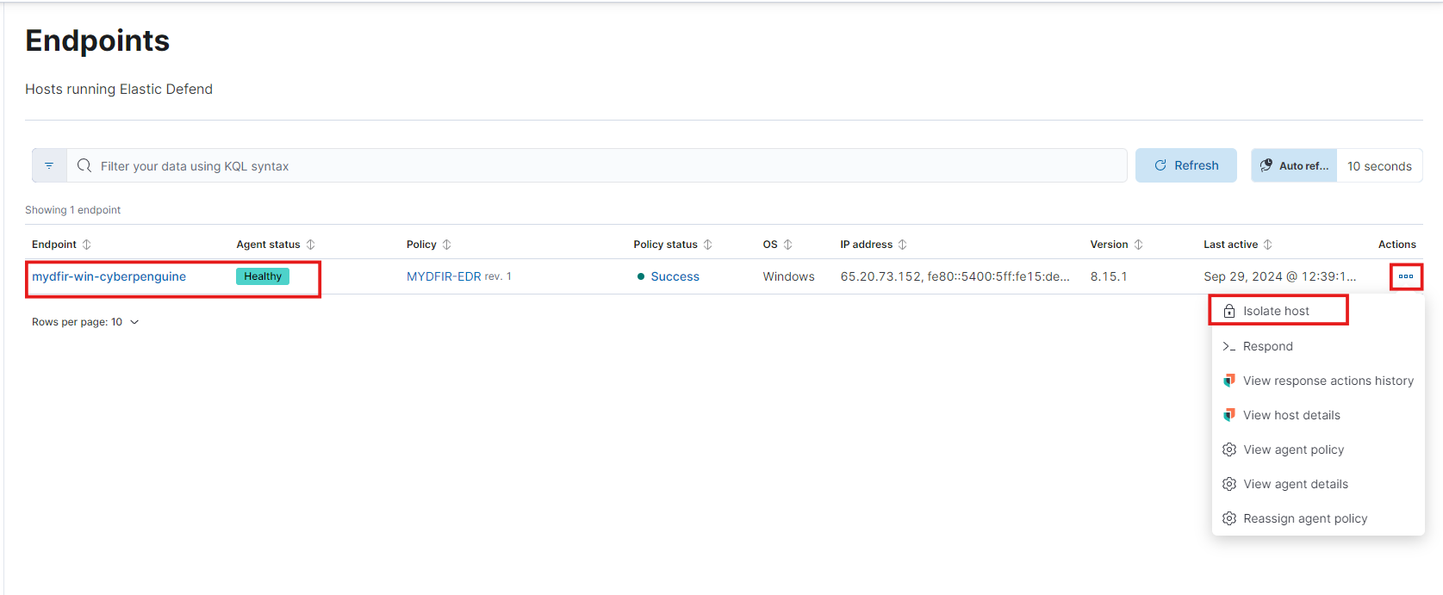Sort by IP address column arrows
This screenshot has width=1443, height=595.
click(903, 245)
